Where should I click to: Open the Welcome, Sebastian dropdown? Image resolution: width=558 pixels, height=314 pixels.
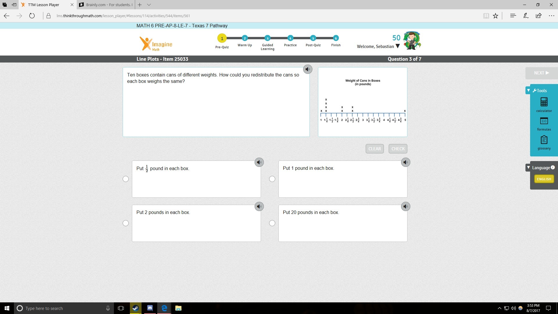(398, 46)
